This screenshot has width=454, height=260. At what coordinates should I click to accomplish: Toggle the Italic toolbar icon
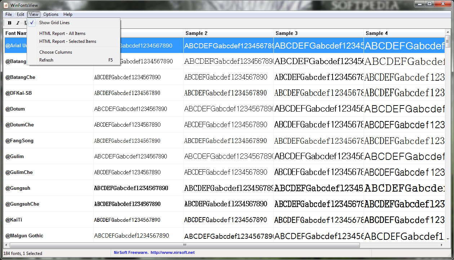18,23
